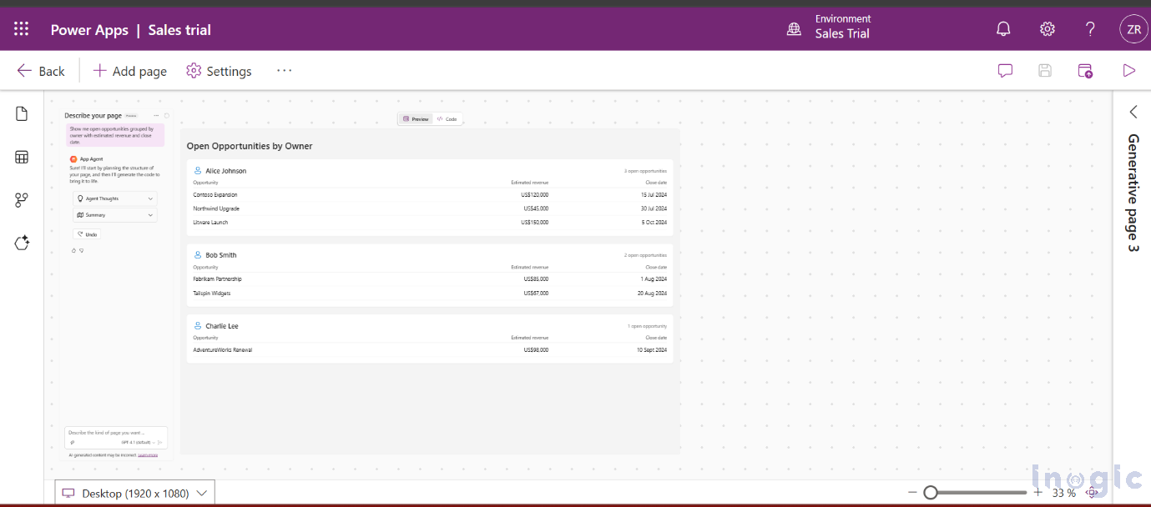
Task: Collapse the Generative page 3 panel
Action: 1133,111
